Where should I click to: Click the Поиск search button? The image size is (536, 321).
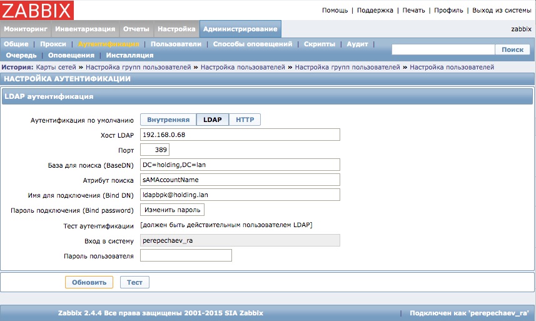coord(512,49)
